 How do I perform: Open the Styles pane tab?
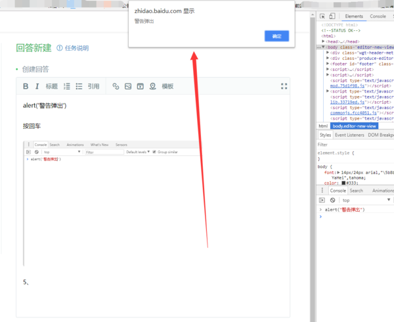click(x=325, y=135)
